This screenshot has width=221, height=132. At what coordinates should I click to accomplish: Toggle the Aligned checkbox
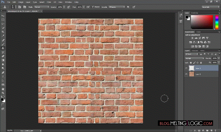pyautogui.click(x=93, y=7)
